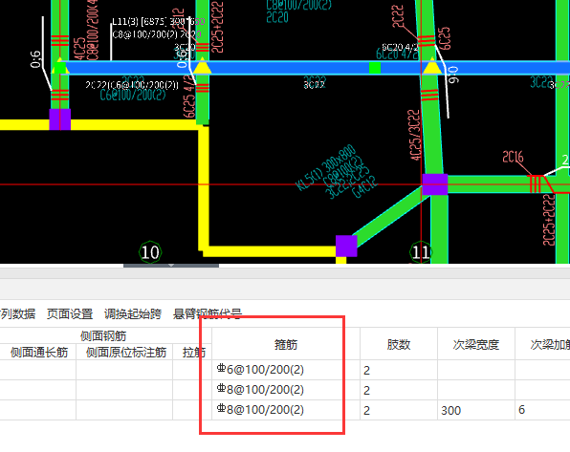Click the 肢数 value in the 6@100/200(2) row
Viewport: 570px width, 452px height.
tap(399, 370)
